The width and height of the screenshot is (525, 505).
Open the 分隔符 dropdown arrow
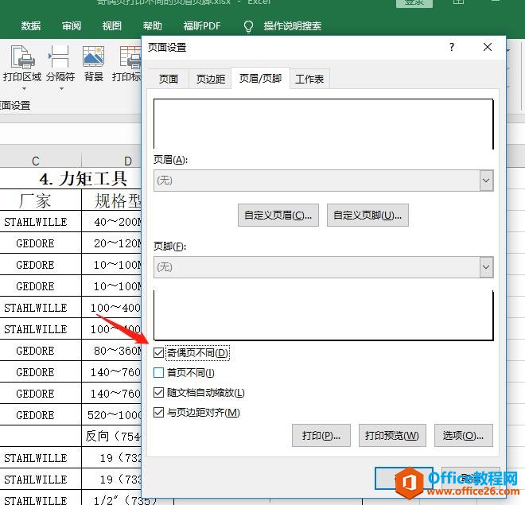click(60, 88)
